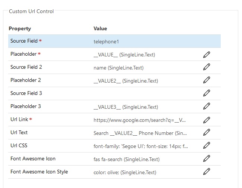Viewport: 242px width, 188px height.
Task: Click the google.com search Url Link value
Action: [x=139, y=120]
